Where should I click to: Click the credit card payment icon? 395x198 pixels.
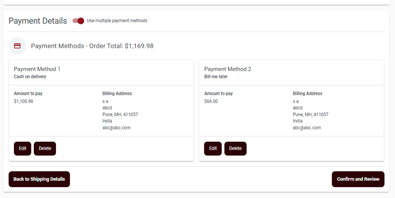point(17,46)
